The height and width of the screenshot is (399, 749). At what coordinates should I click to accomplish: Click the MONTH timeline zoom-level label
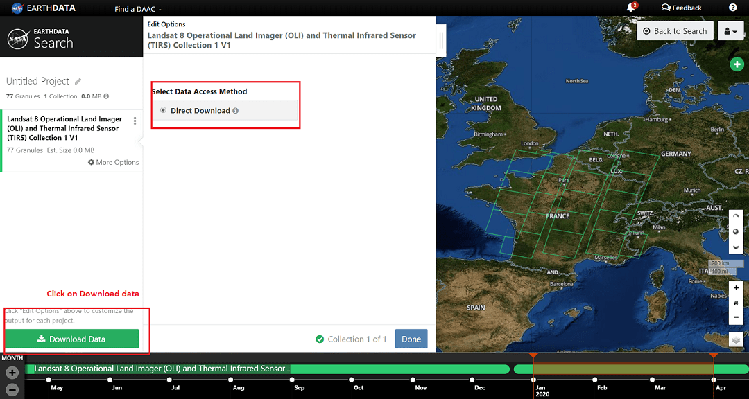[x=12, y=357]
